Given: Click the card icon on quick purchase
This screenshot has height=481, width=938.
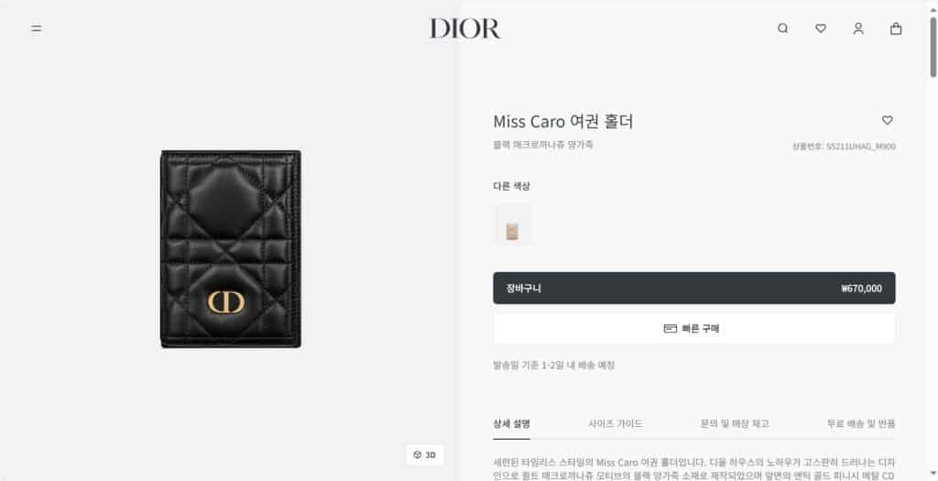Looking at the screenshot, I should point(670,328).
